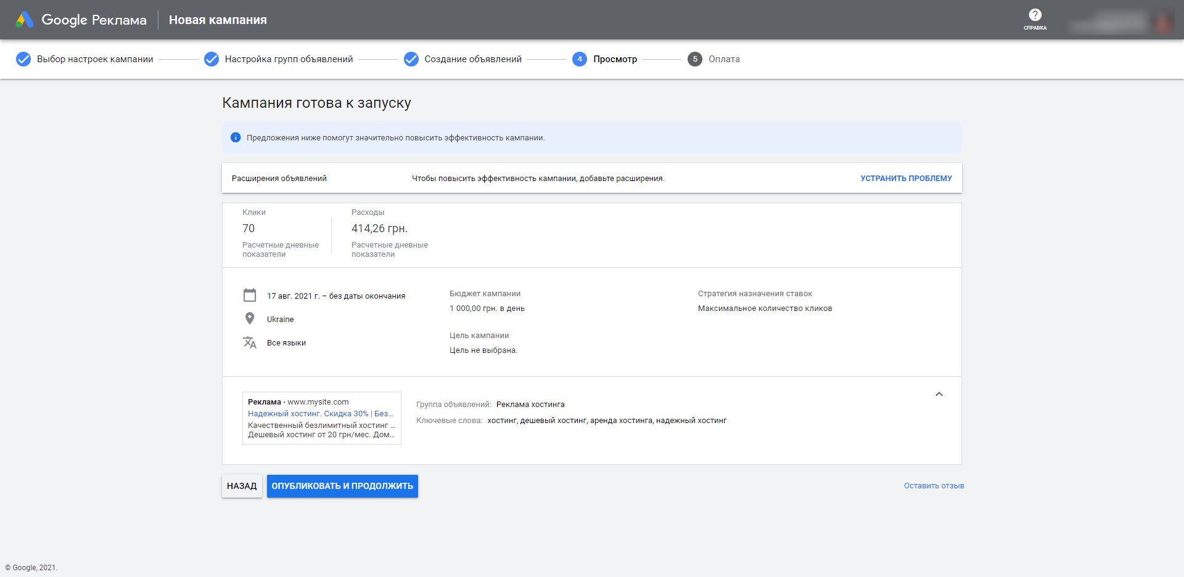Screen dimensions: 1184x577
Task: Click the Расширения объявлений row label
Action: tap(279, 179)
